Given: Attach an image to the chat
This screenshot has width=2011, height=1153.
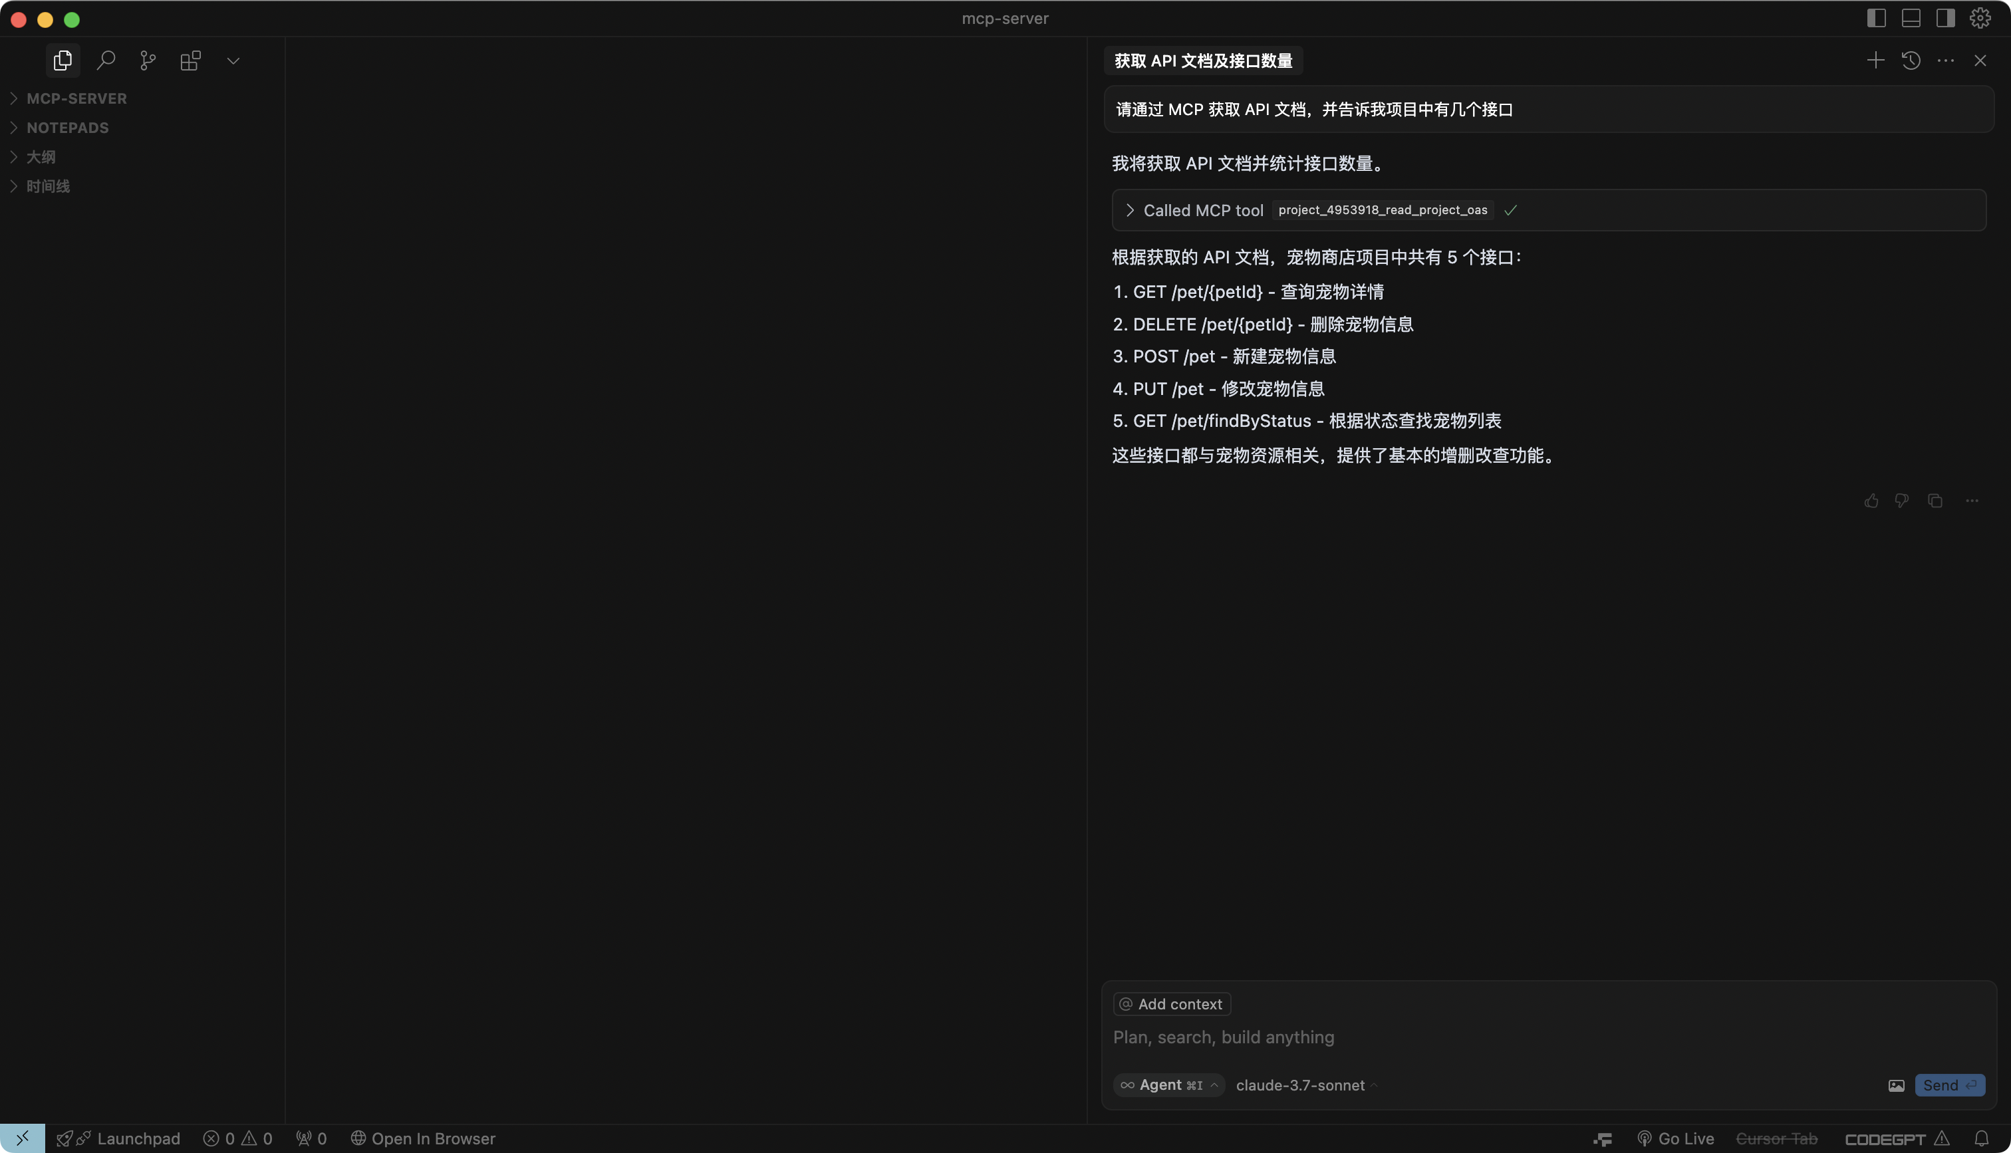Looking at the screenshot, I should point(1895,1085).
